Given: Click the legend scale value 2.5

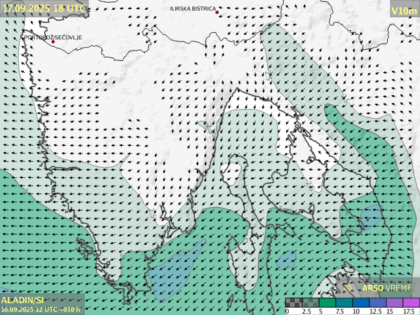Looking at the screenshot, I should point(306,311).
